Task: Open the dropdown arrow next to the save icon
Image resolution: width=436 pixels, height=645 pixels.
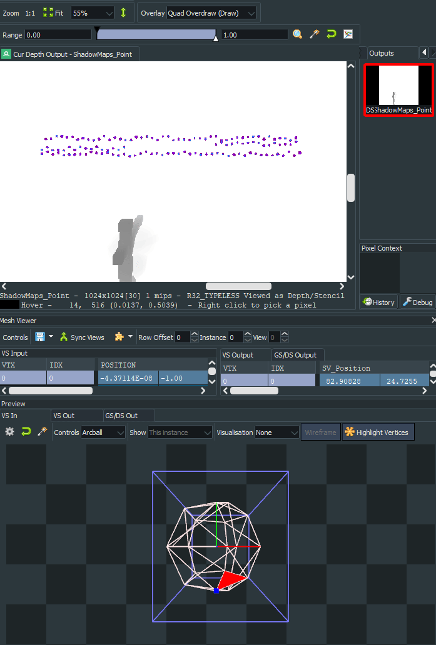Action: pos(51,336)
